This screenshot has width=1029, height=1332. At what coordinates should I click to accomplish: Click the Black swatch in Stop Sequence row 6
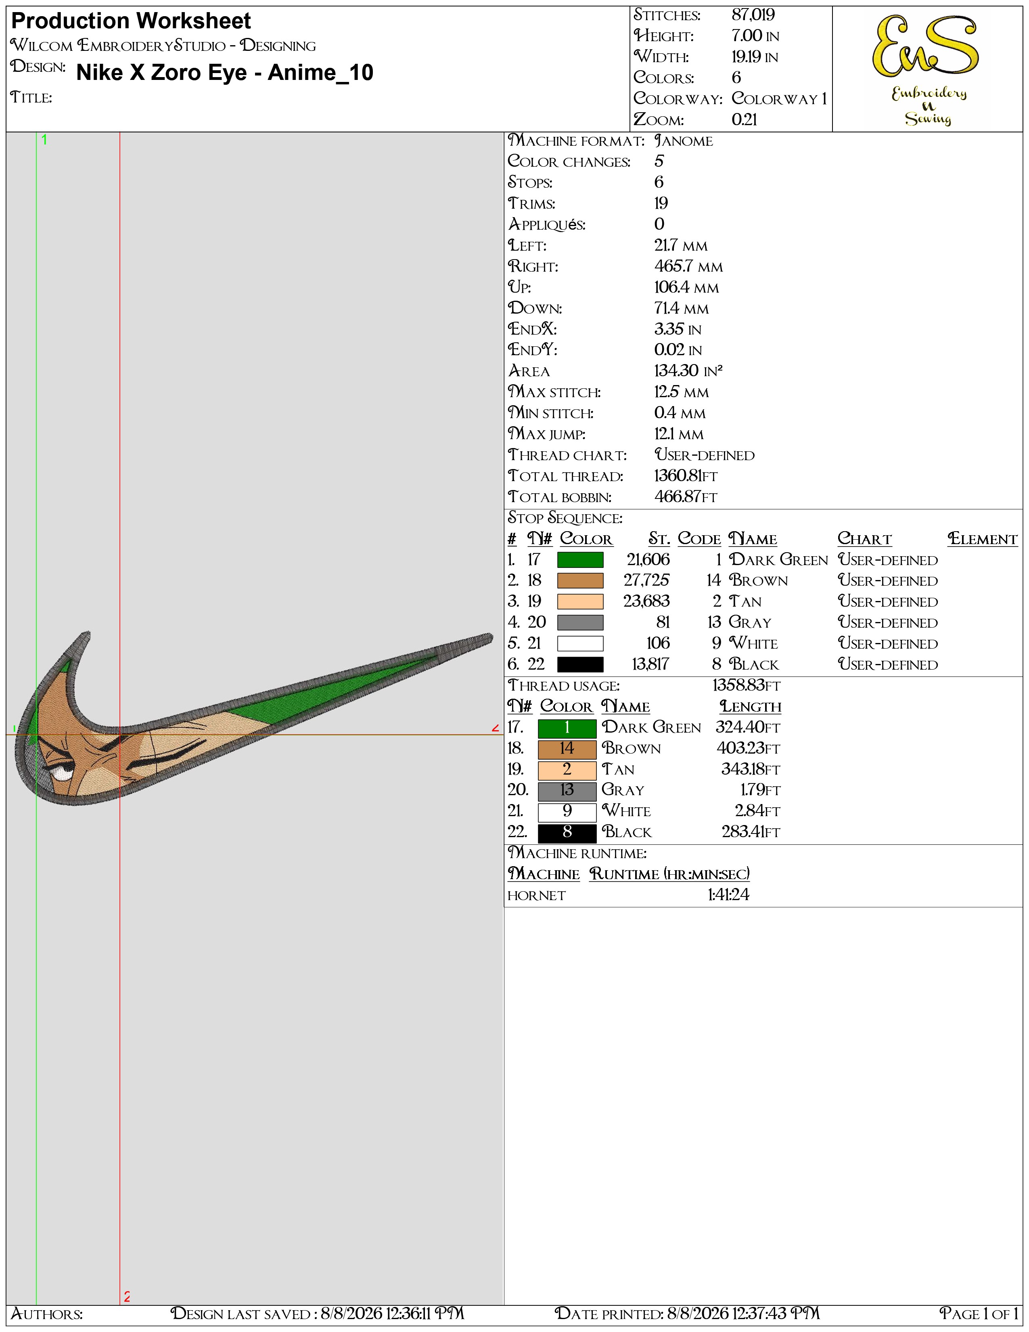(x=580, y=664)
